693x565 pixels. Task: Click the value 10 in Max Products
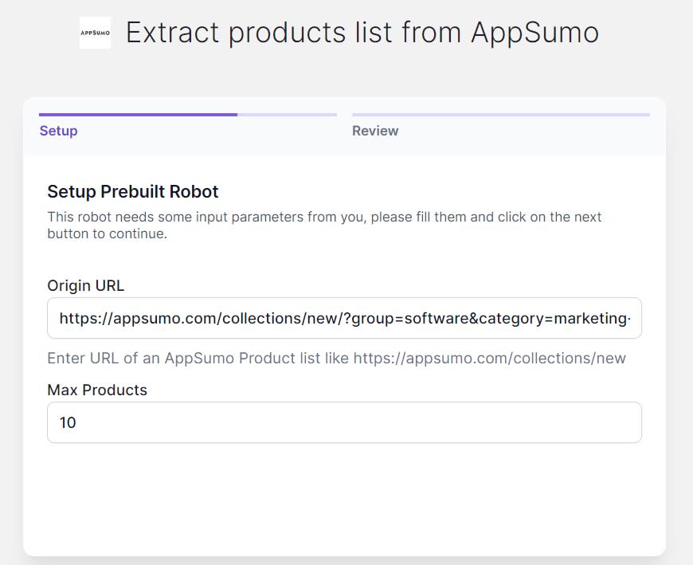[68, 423]
